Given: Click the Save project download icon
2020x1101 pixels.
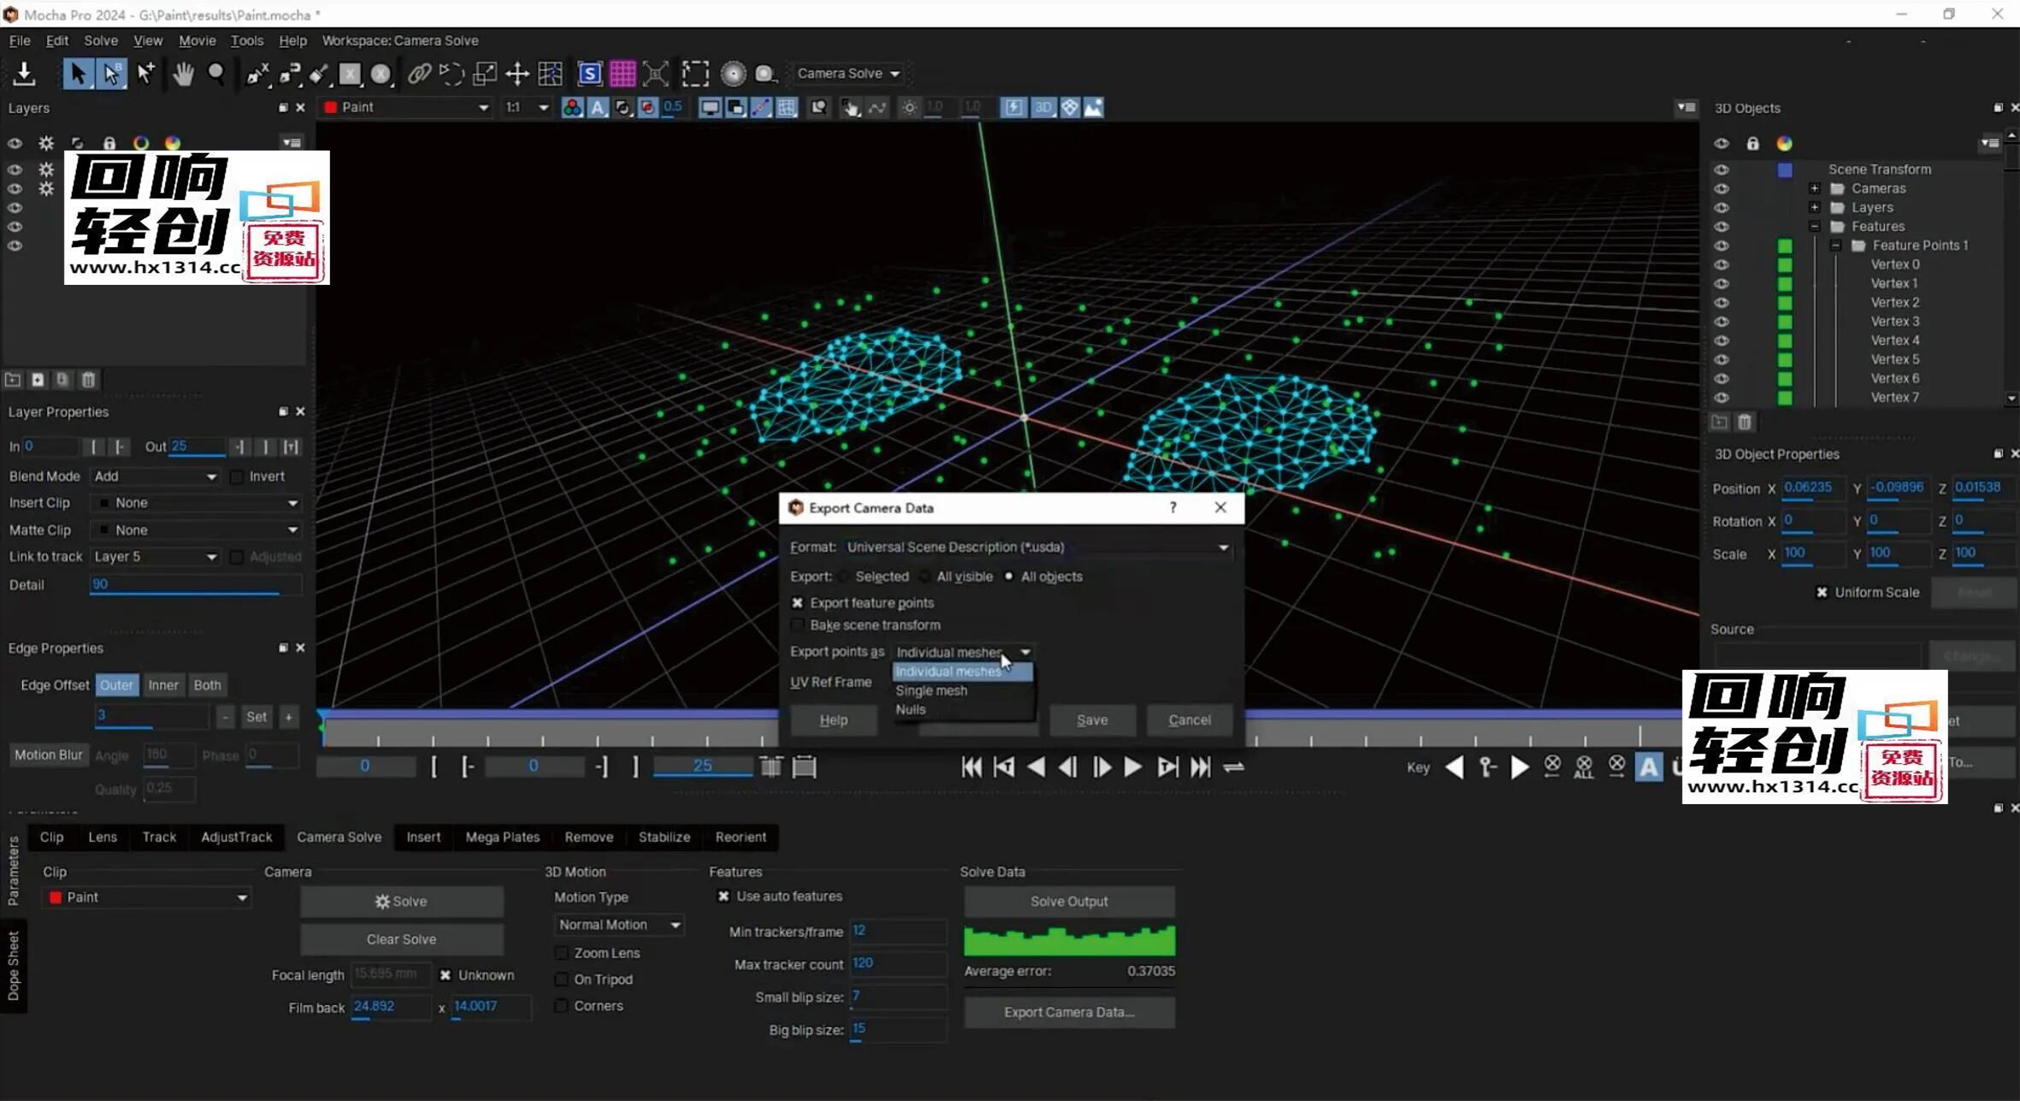Looking at the screenshot, I should [24, 74].
